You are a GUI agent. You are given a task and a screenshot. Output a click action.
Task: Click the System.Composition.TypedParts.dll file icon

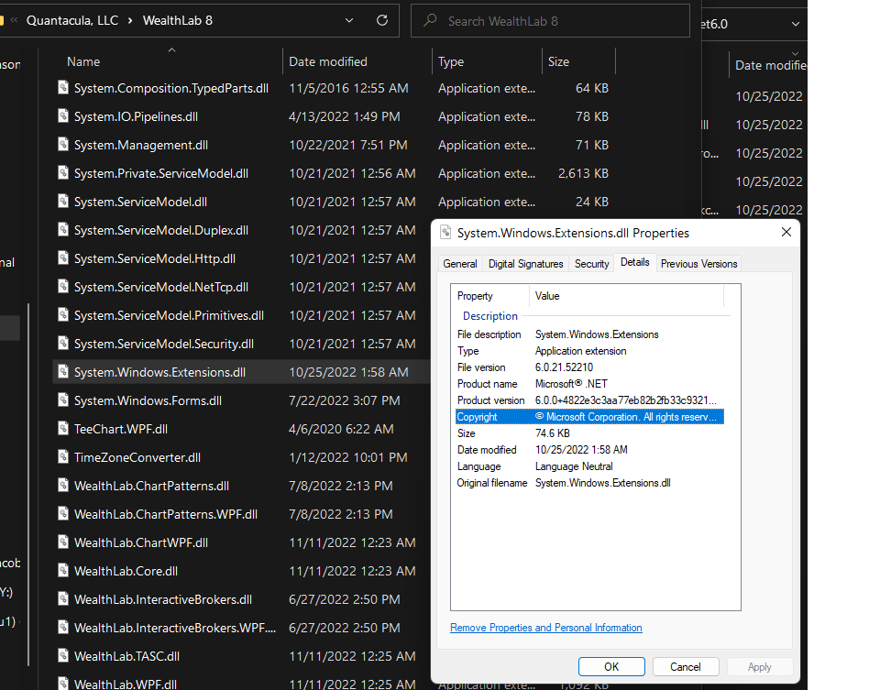(x=63, y=87)
